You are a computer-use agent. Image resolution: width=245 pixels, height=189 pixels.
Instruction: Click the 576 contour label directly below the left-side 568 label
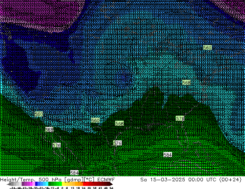coord(56,145)
